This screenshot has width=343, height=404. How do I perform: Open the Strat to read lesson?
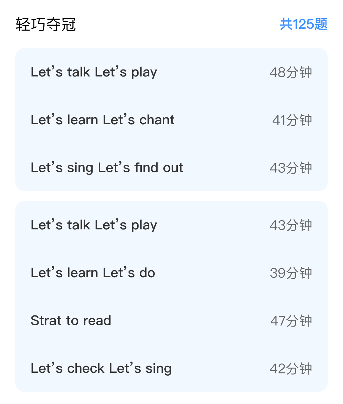[71, 321]
